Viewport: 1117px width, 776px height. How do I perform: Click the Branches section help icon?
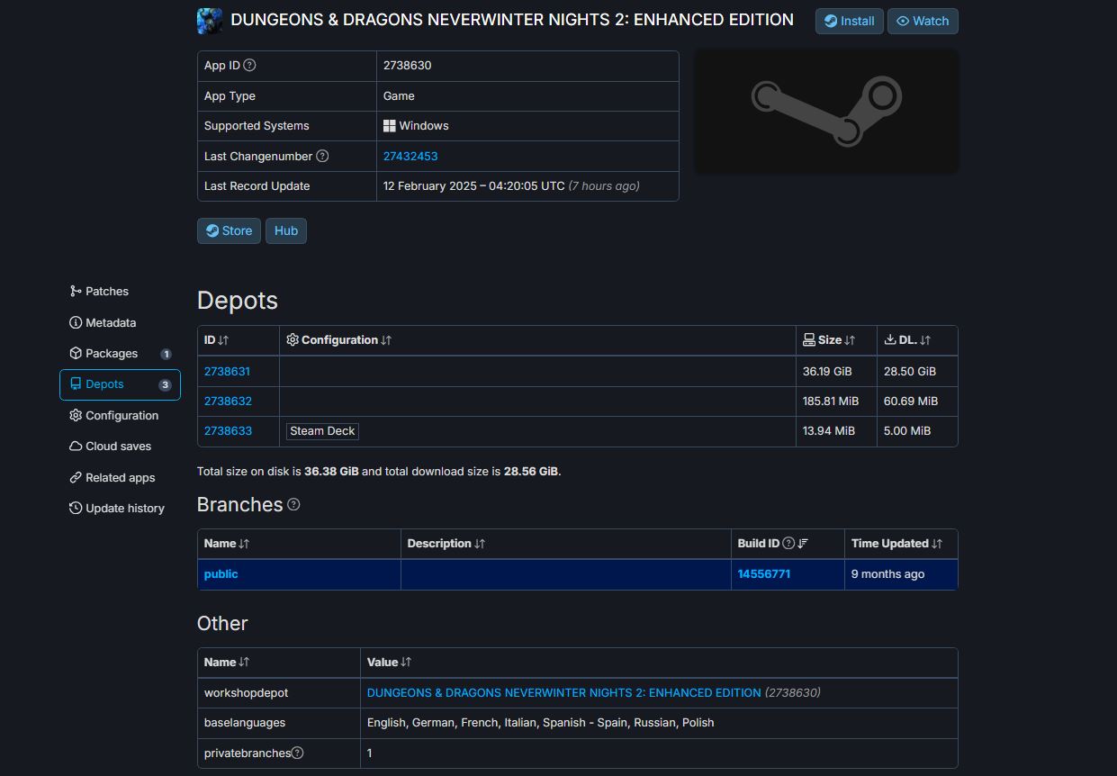tap(293, 505)
